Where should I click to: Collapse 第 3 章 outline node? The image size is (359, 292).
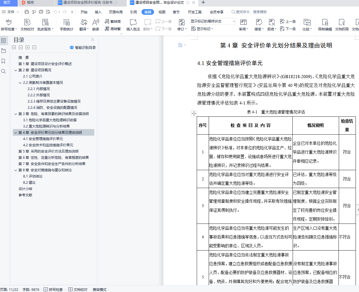(16, 114)
